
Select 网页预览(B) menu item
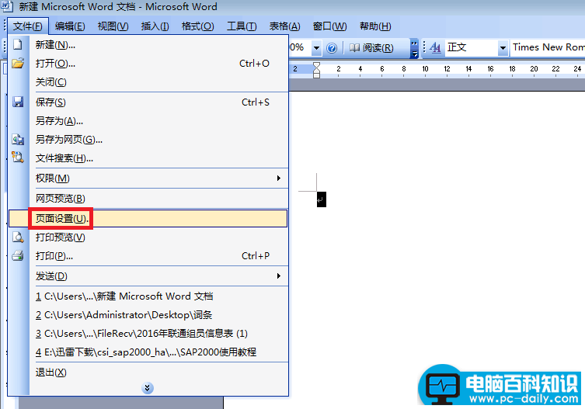[148, 199]
